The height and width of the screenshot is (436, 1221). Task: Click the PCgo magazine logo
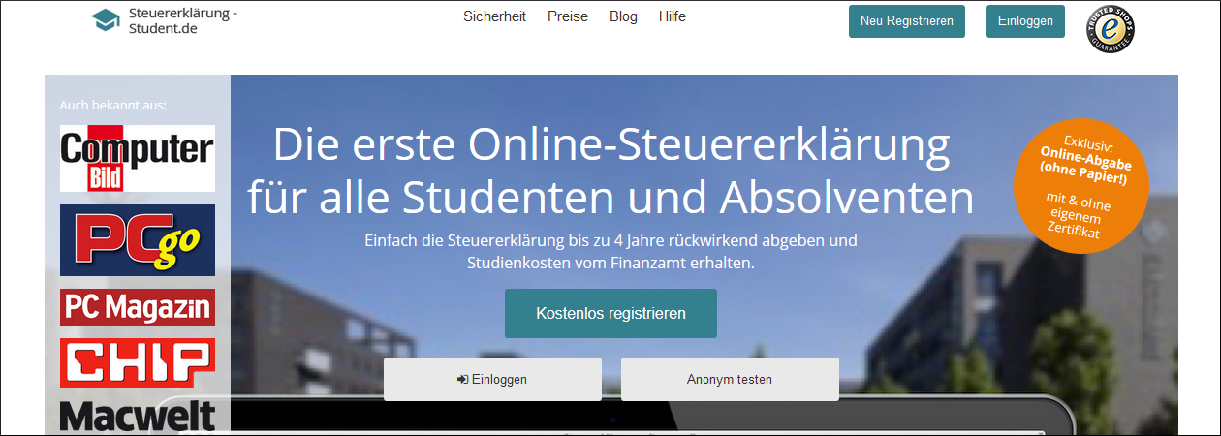[x=138, y=240]
